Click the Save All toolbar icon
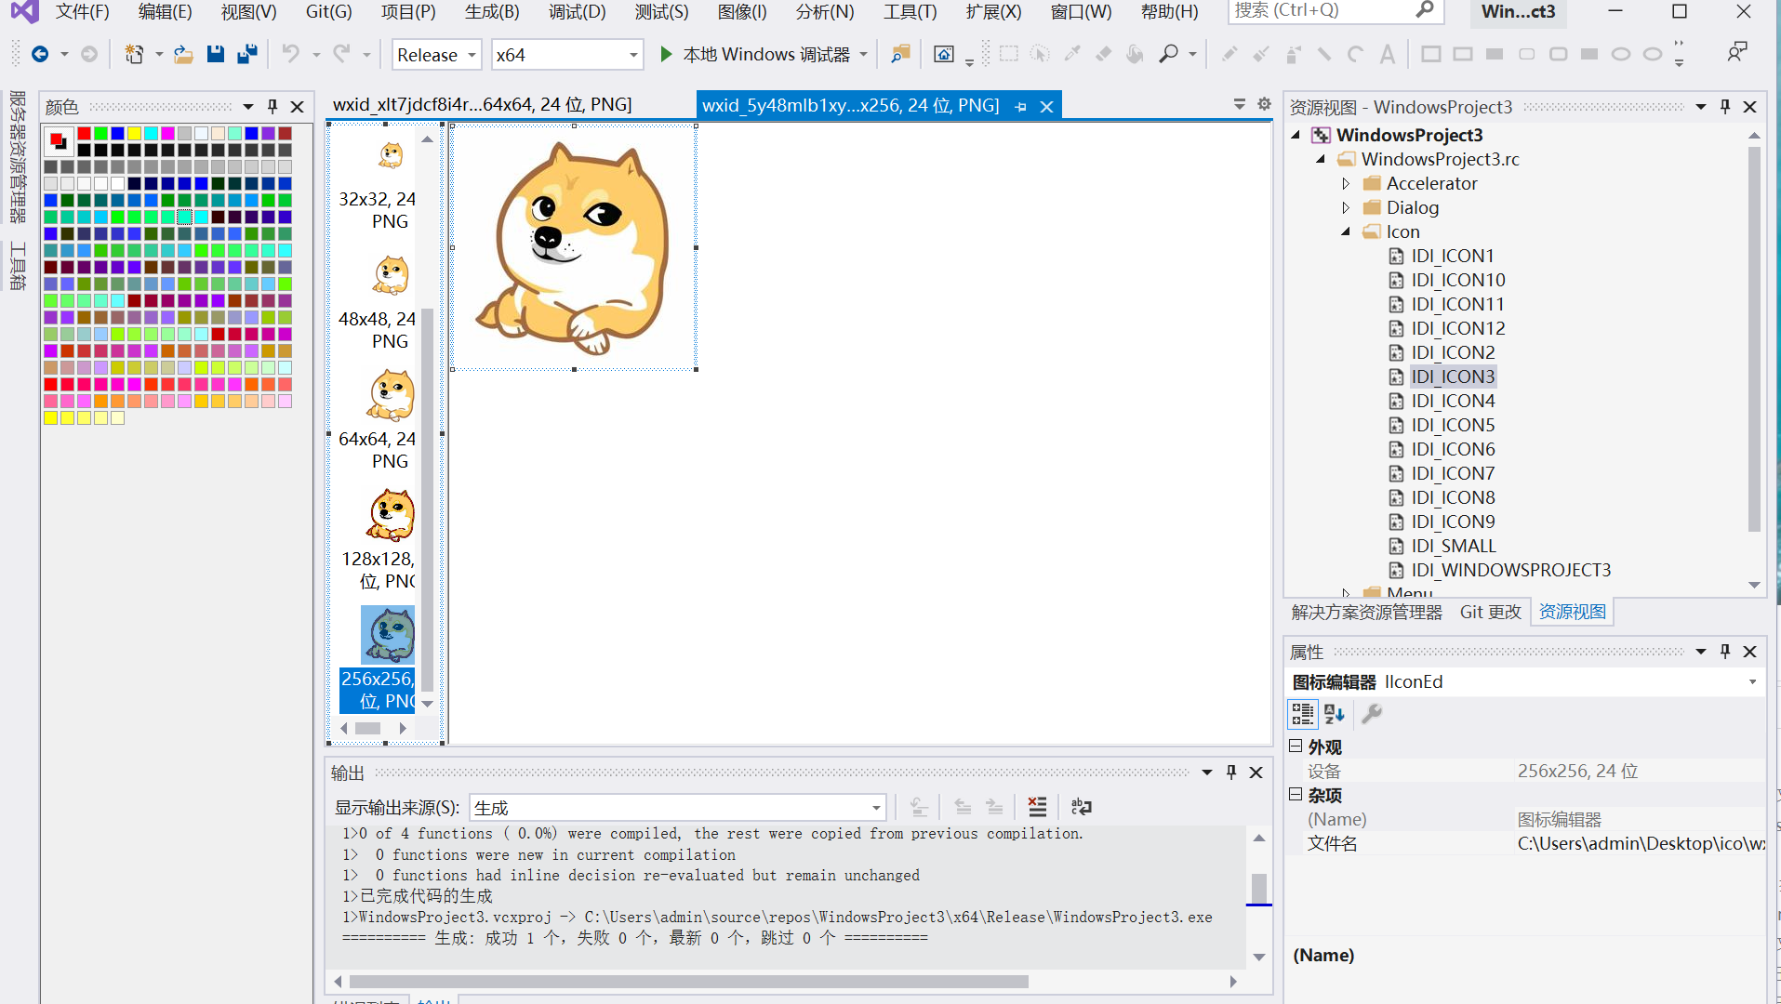The width and height of the screenshot is (1781, 1004). [x=247, y=55]
